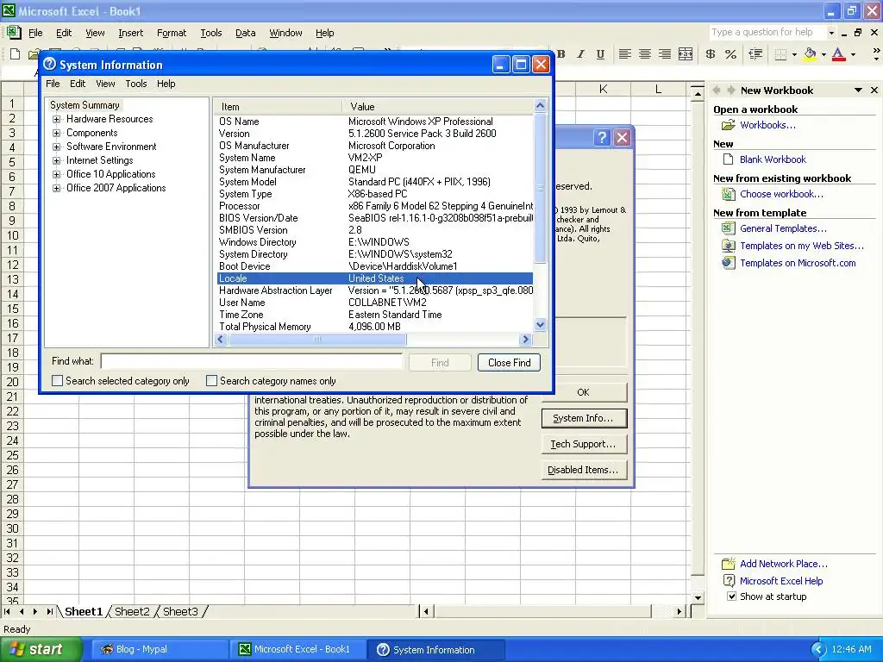Image resolution: width=883 pixels, height=662 pixels.
Task: Open Excel's Insert menu
Action: click(x=131, y=33)
